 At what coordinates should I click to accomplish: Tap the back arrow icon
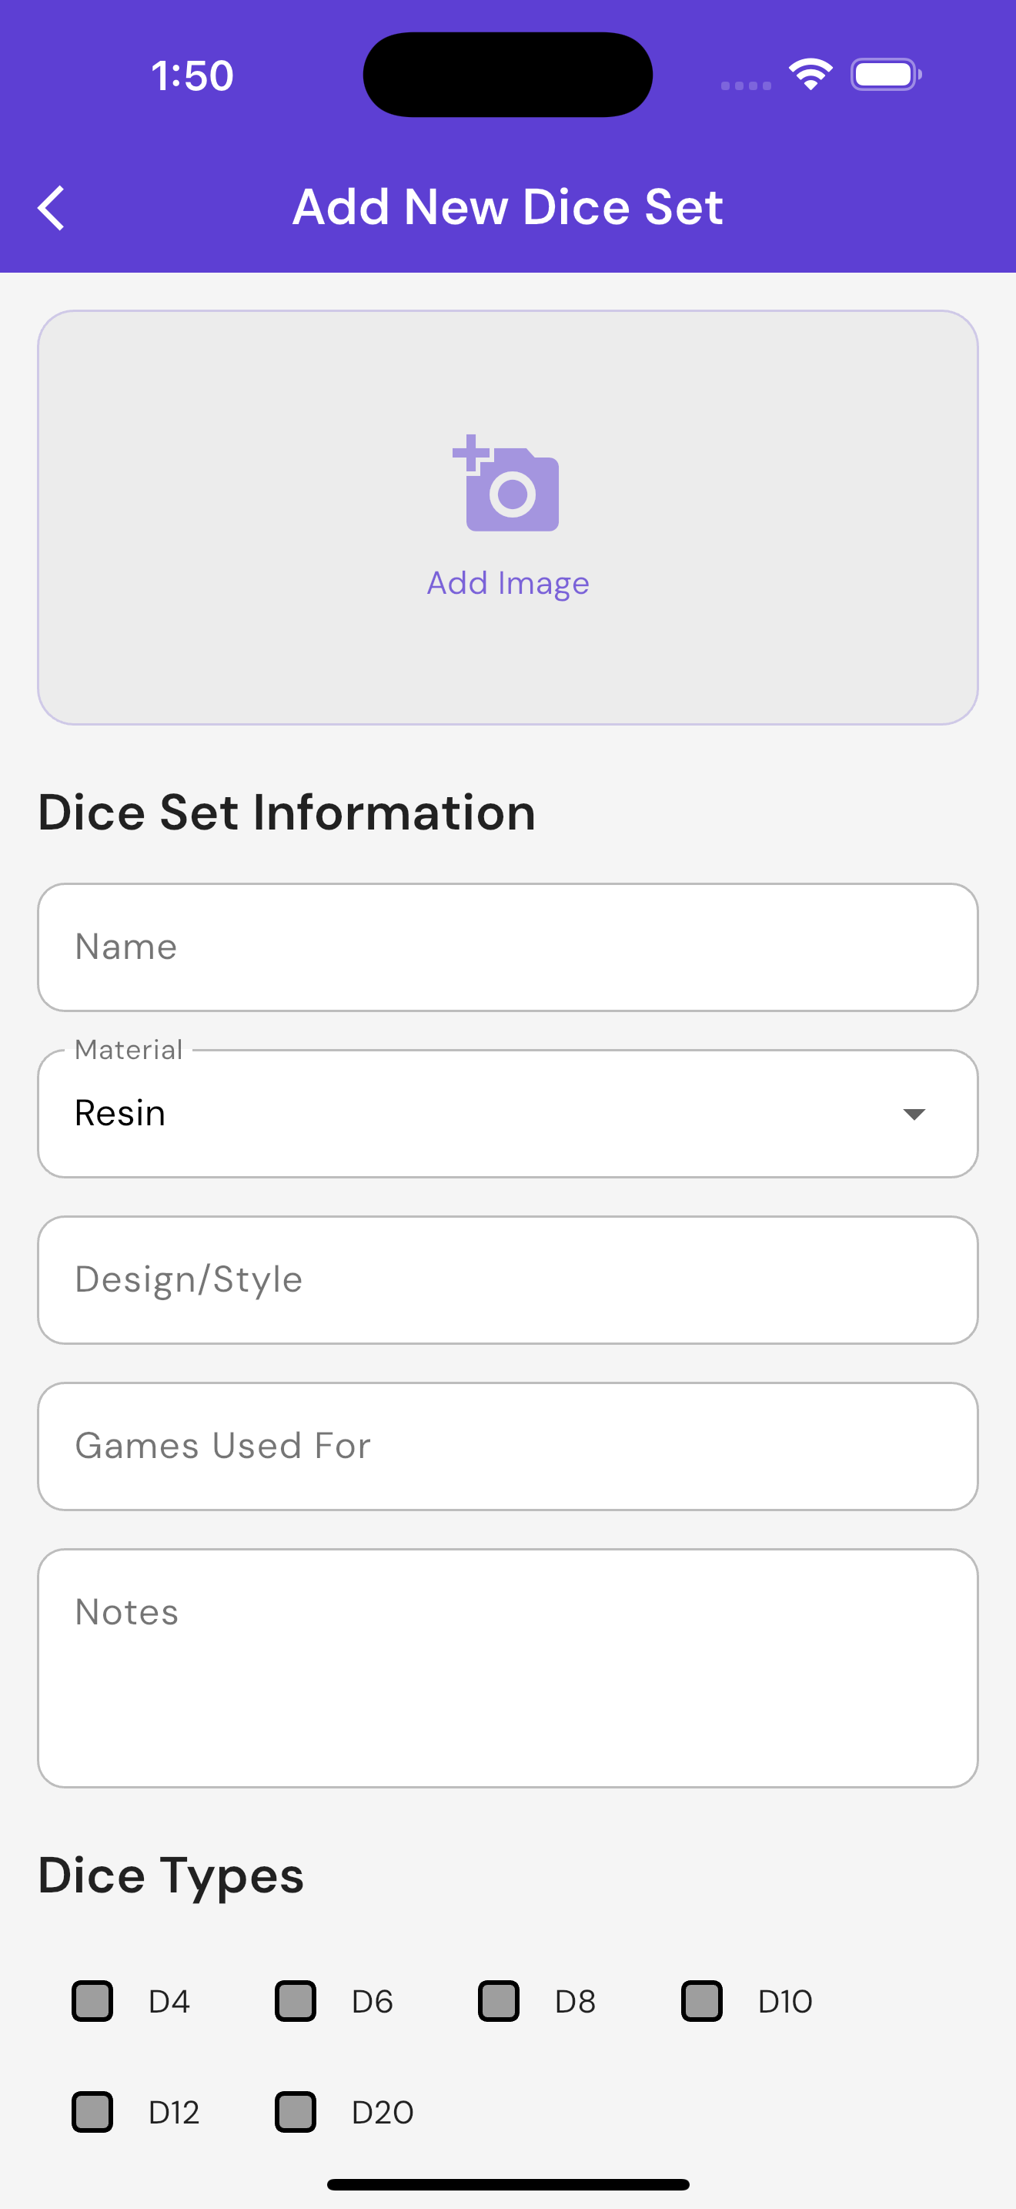click(x=52, y=207)
